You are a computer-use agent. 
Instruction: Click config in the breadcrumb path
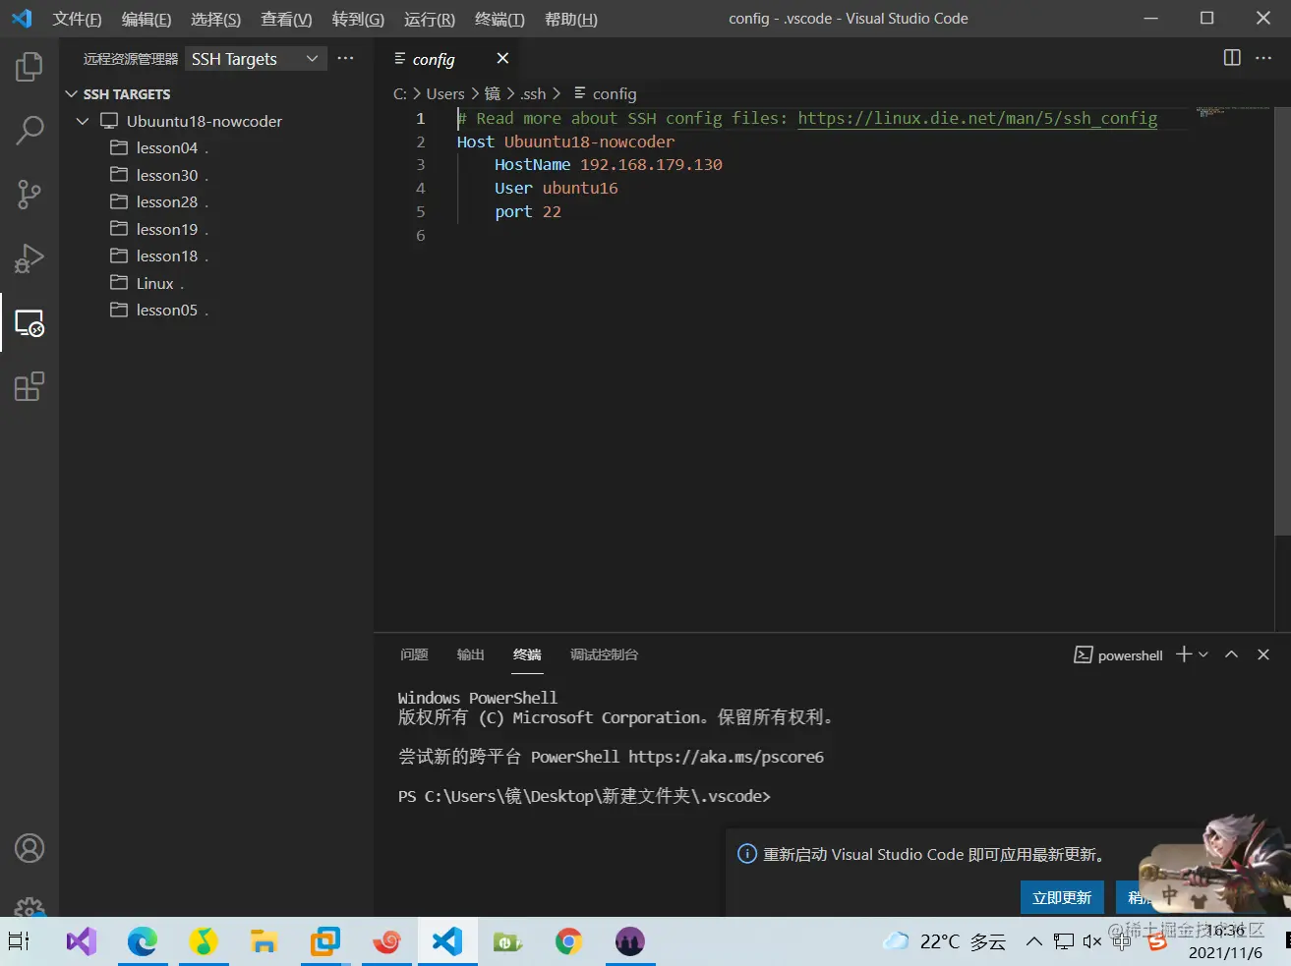[615, 93]
